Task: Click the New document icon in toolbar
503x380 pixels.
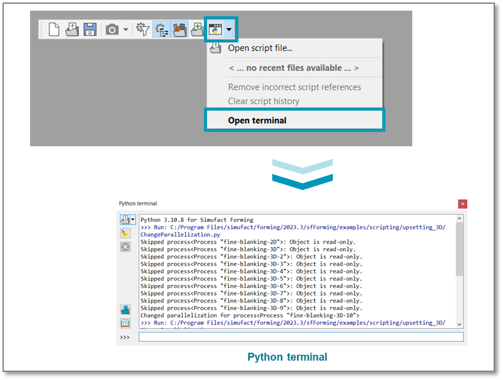Action: click(54, 29)
